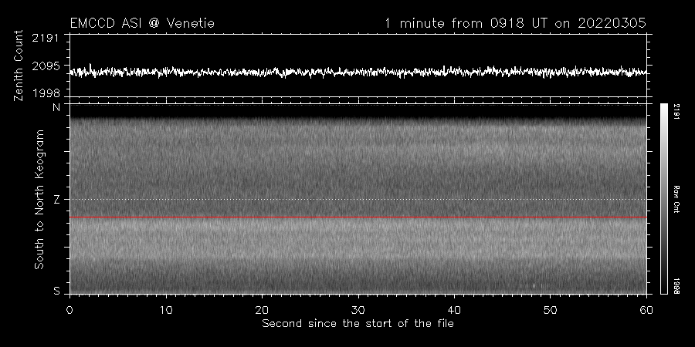Click the Z zenith label on the keogram axis

tap(56, 200)
